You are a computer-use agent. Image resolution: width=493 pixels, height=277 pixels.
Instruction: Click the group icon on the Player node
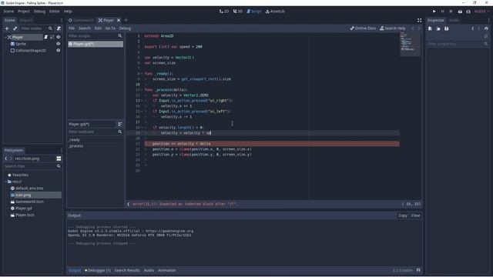(x=52, y=37)
